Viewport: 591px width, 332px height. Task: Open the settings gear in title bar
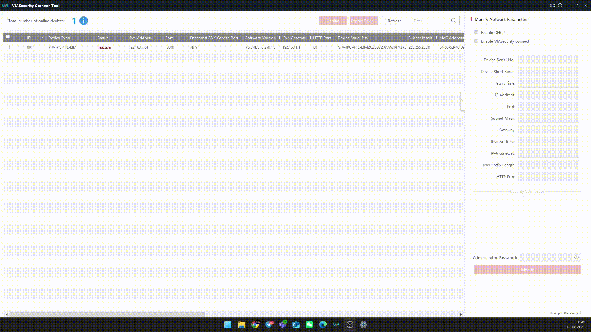pyautogui.click(x=552, y=6)
